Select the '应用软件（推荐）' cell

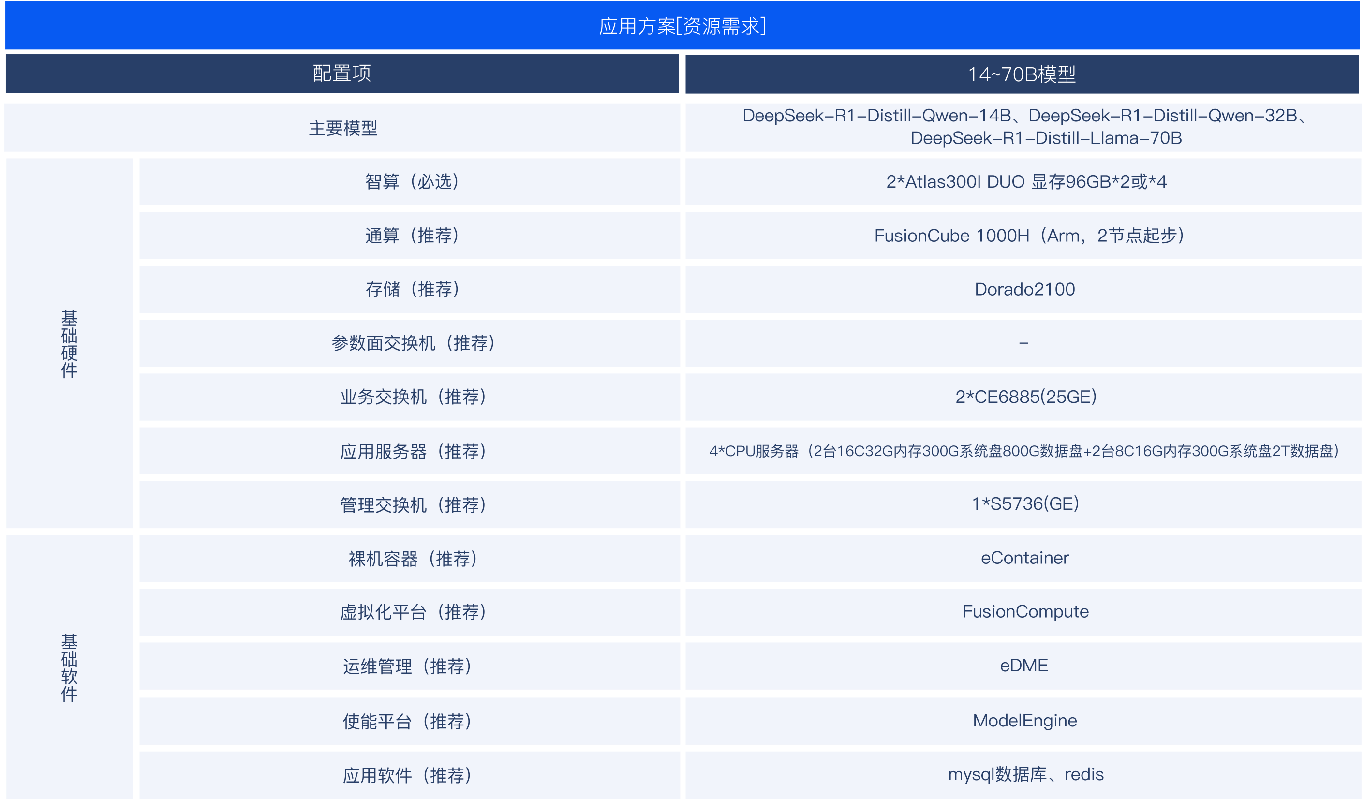click(410, 775)
